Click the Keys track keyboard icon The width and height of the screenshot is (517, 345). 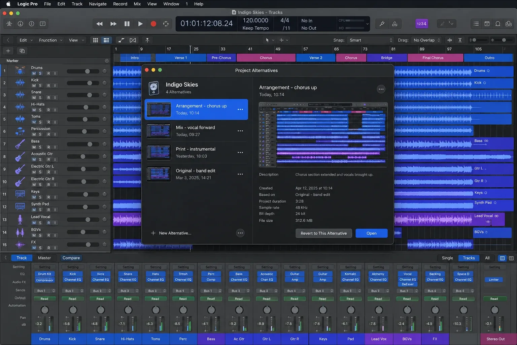coord(20,194)
